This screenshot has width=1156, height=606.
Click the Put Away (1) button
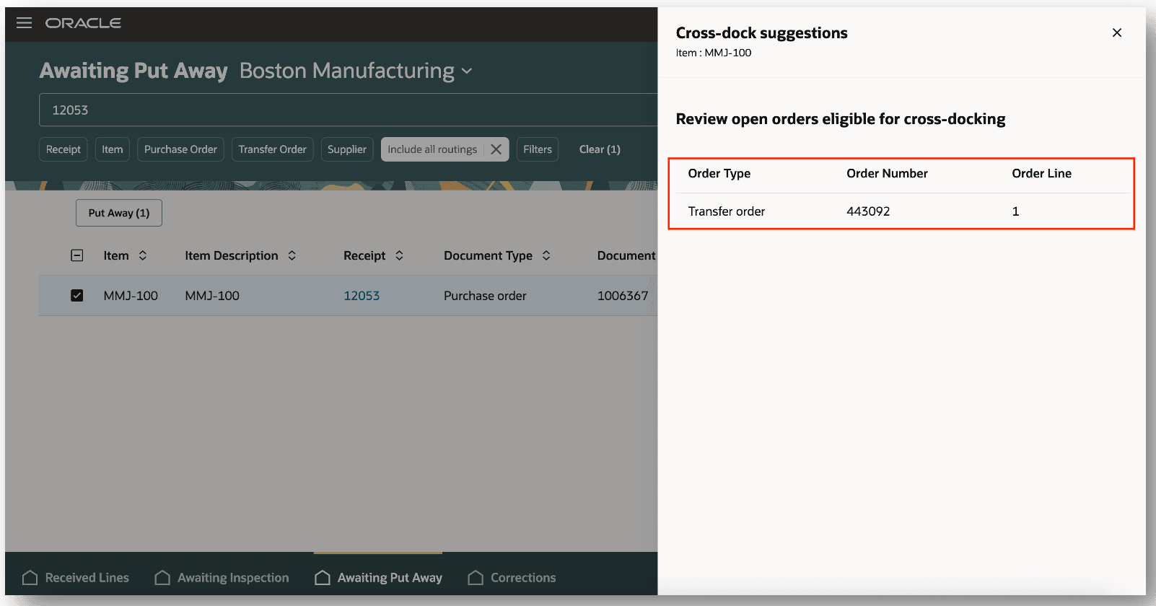click(119, 213)
